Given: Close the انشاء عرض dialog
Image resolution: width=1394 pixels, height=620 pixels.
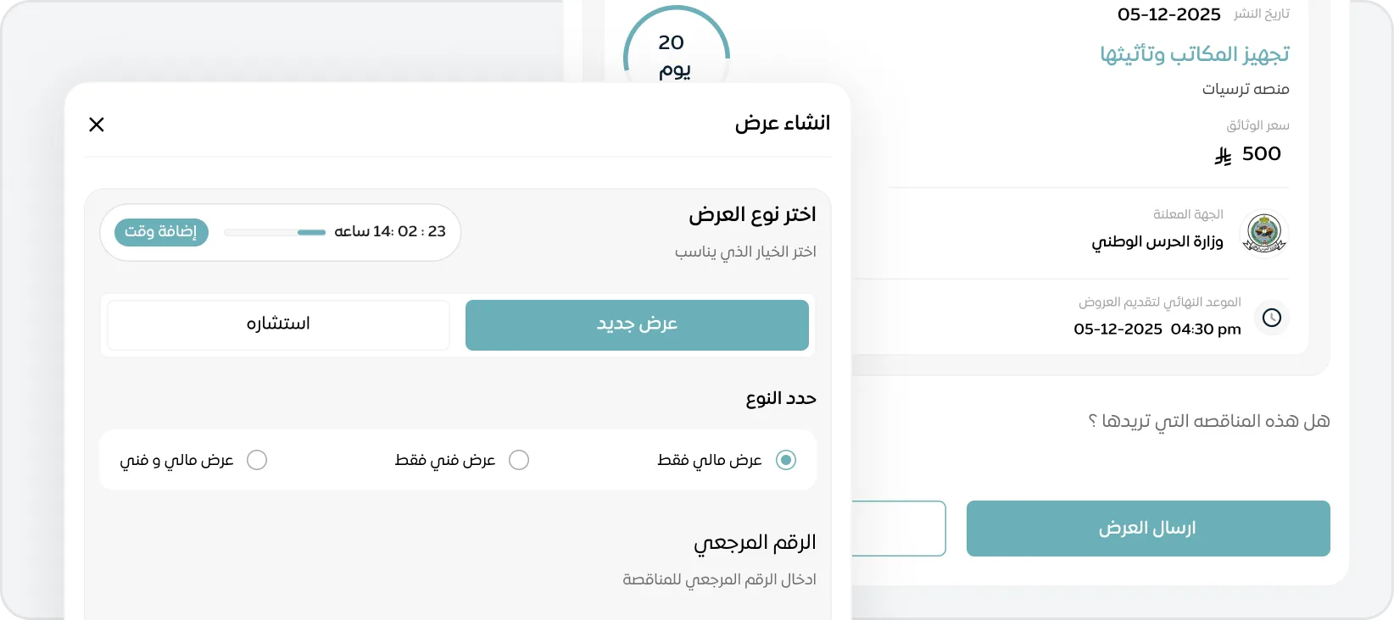Looking at the screenshot, I should (97, 125).
